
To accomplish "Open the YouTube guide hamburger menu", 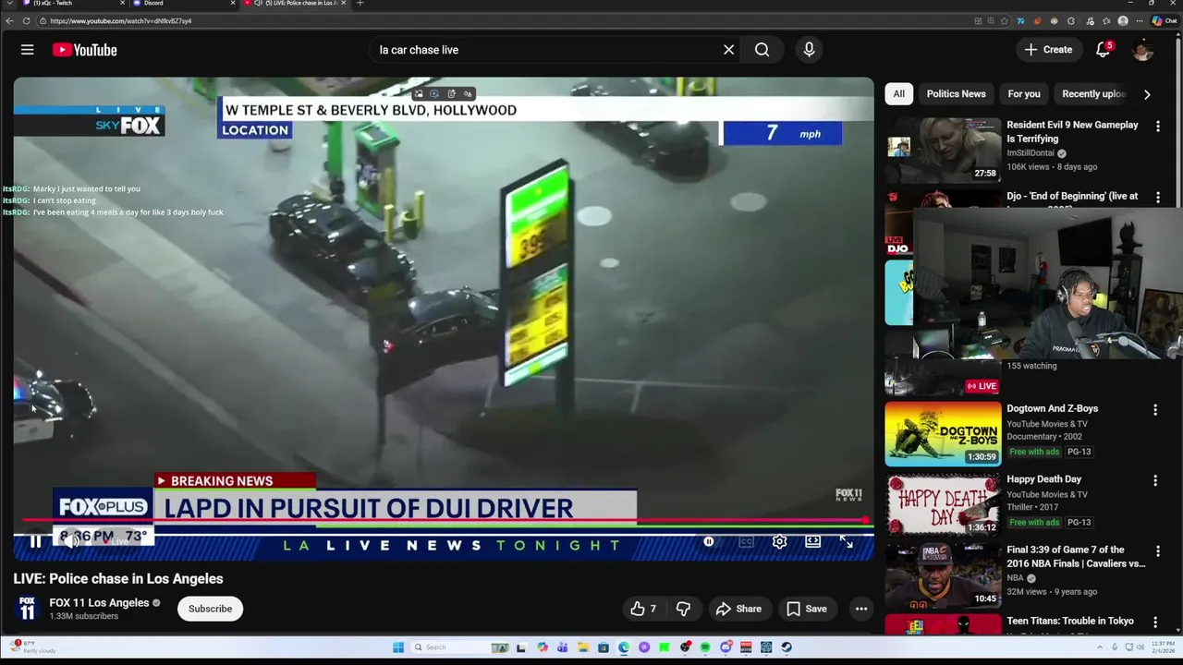I will (27, 50).
